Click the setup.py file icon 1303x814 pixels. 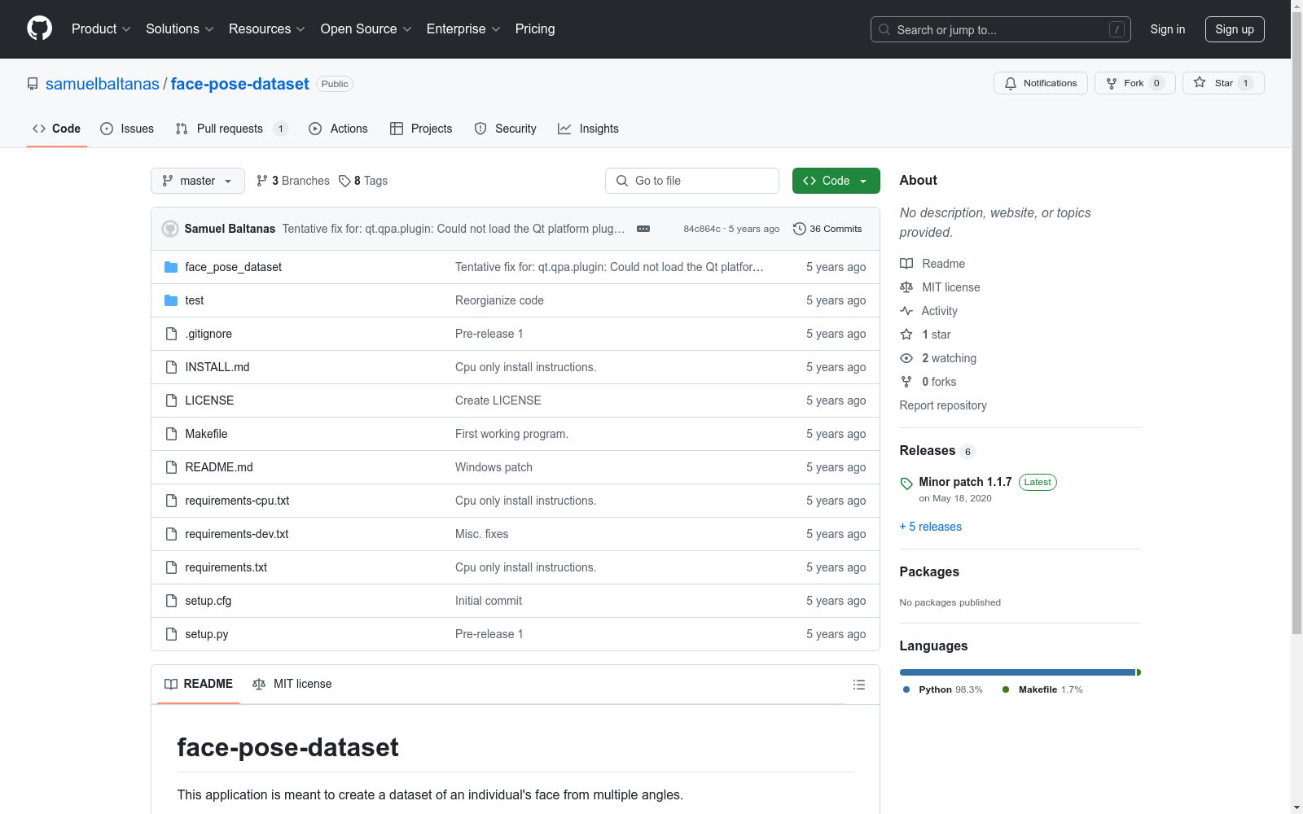tap(171, 634)
